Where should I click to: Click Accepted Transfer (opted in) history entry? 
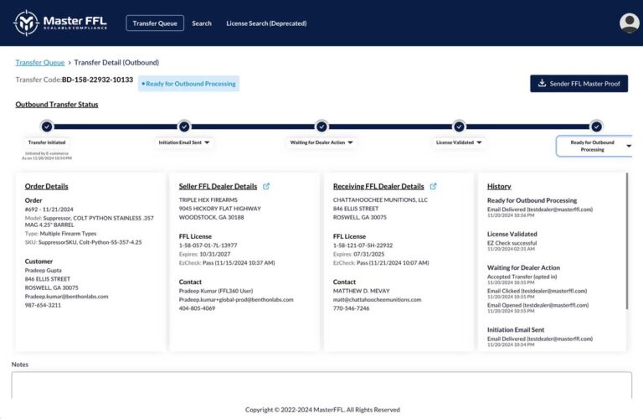522,277
